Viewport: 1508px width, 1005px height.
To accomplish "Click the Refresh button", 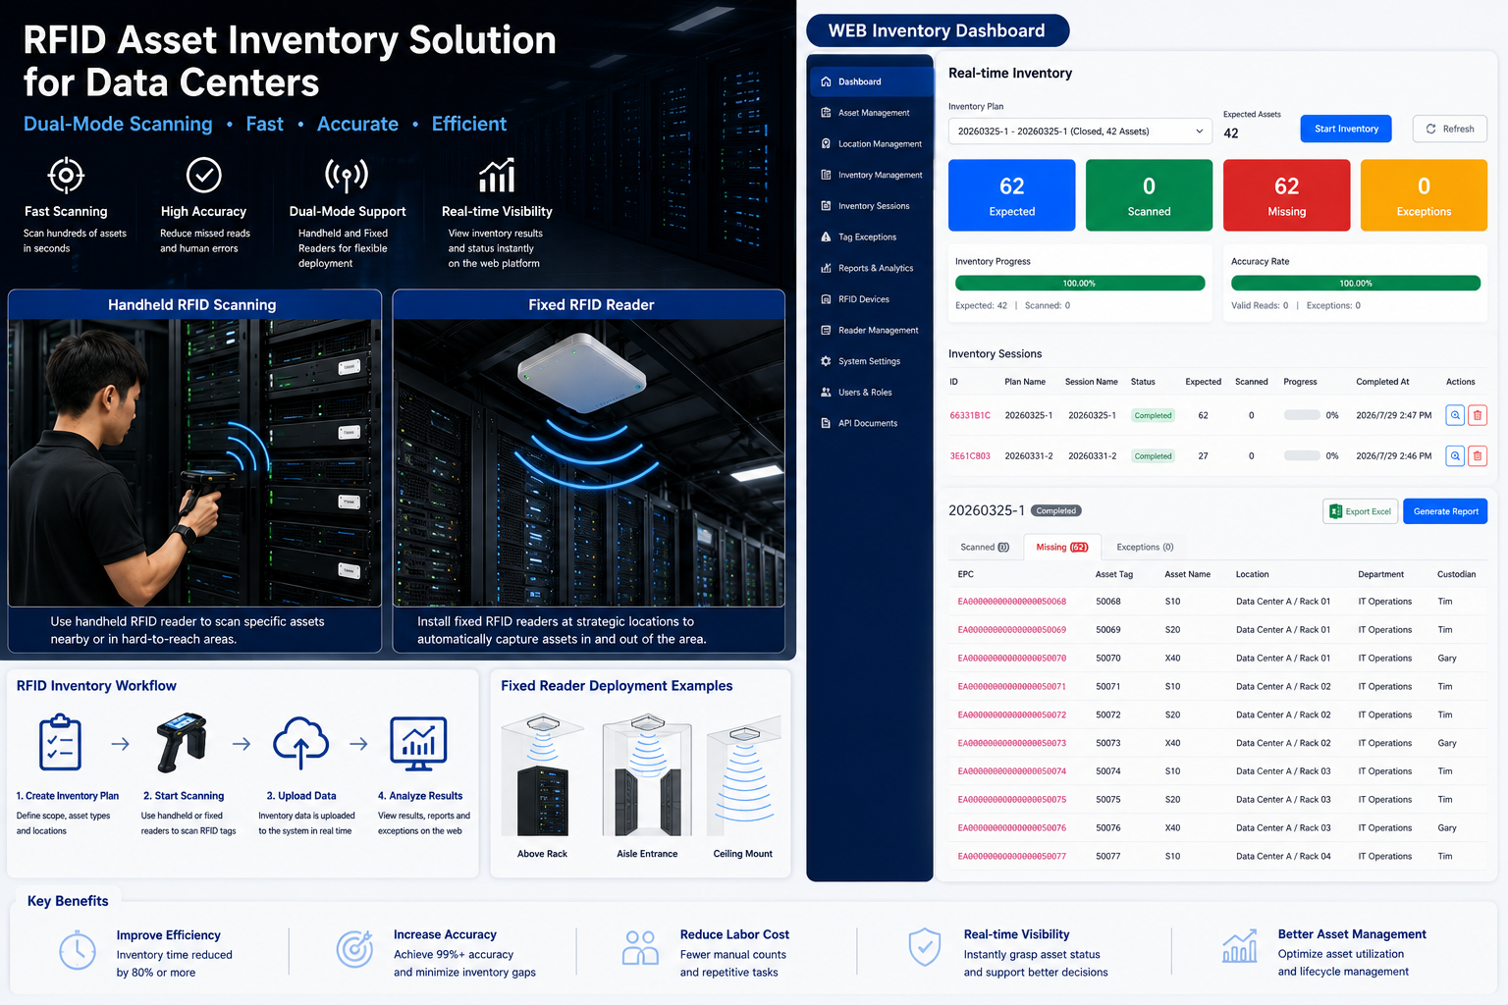I will 1450,129.
